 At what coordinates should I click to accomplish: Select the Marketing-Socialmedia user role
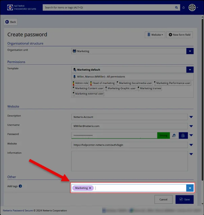click(134, 83)
